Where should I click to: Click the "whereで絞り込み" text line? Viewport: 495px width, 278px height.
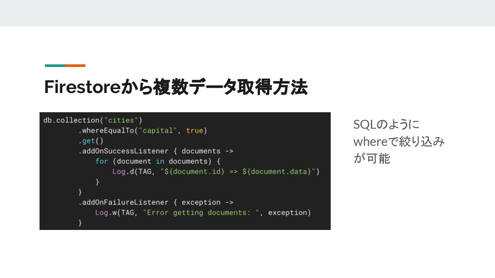pyautogui.click(x=399, y=141)
